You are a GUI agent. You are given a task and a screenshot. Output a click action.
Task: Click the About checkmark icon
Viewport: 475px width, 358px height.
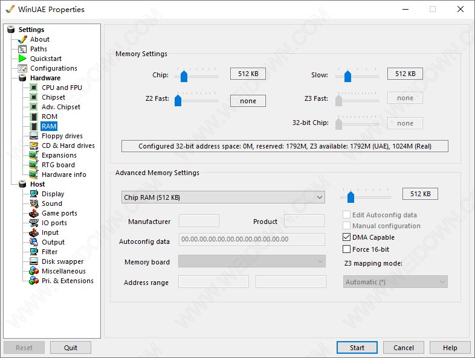[x=22, y=39]
